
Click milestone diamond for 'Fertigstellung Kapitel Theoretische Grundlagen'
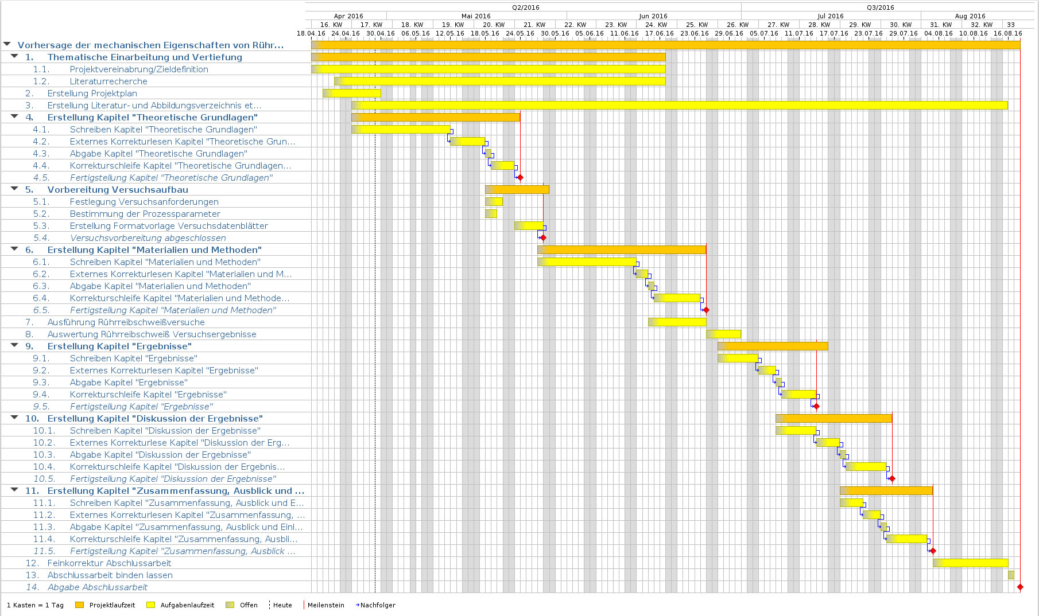click(x=520, y=178)
